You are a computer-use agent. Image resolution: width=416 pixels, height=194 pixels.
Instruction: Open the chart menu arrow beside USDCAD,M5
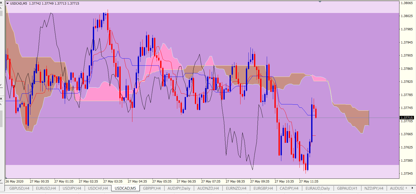tap(7, 4)
